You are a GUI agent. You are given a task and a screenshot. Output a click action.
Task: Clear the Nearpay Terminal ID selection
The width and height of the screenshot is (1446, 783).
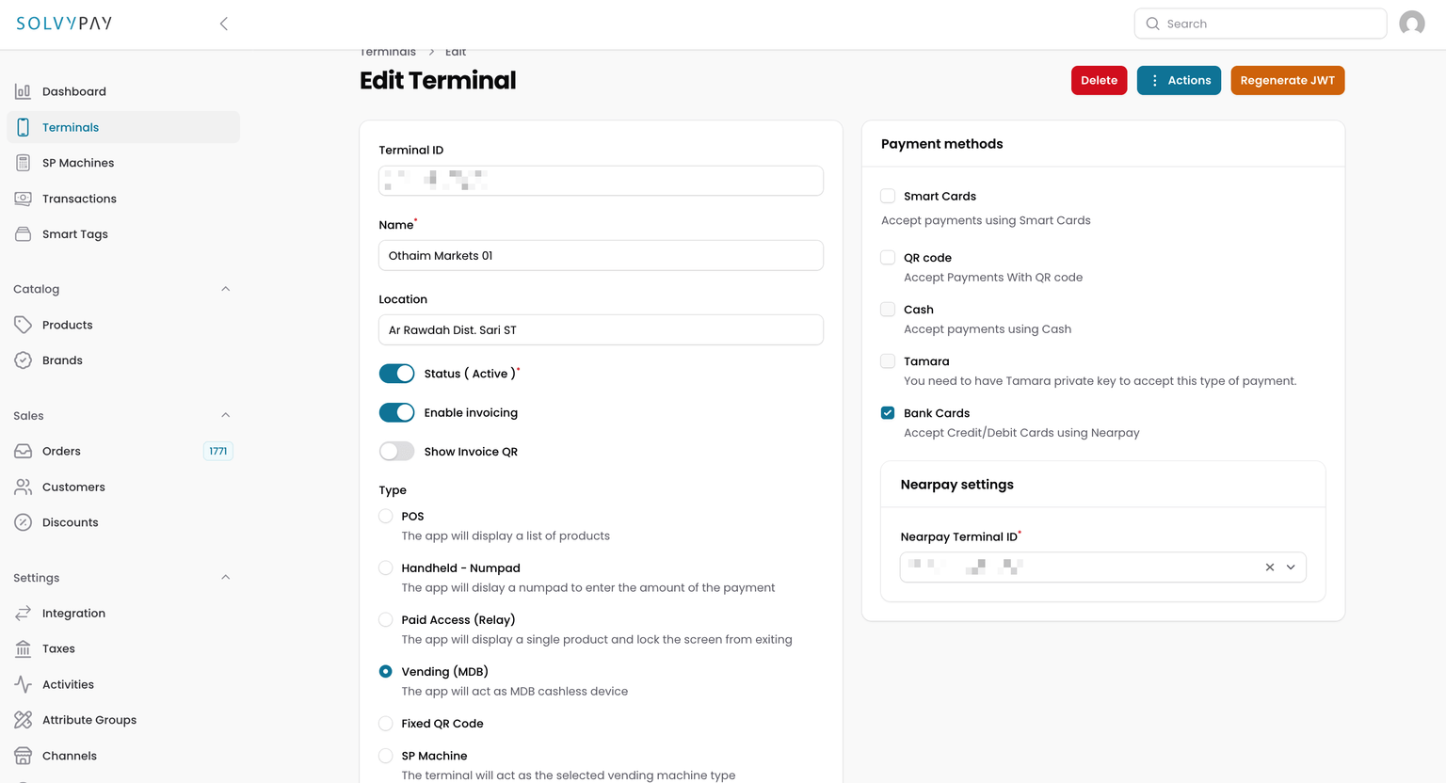coord(1269,567)
